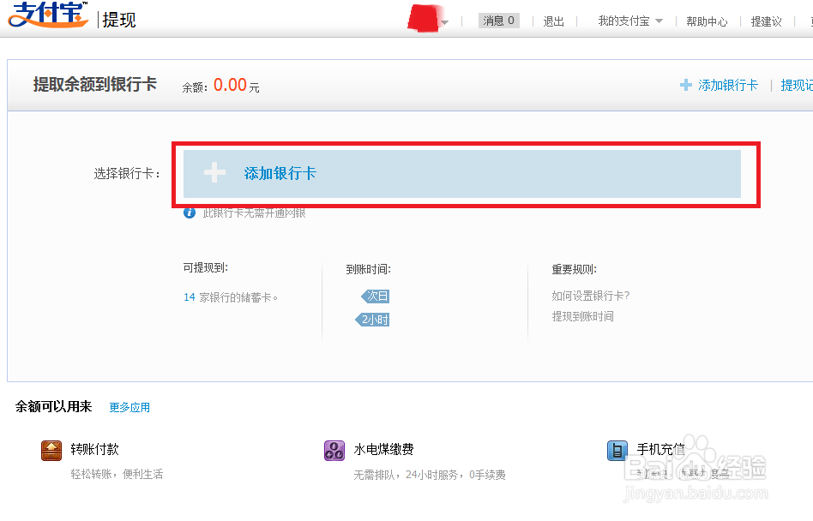Select the 手机充值 phone recharge icon
The height and width of the screenshot is (521, 813).
coord(617,449)
